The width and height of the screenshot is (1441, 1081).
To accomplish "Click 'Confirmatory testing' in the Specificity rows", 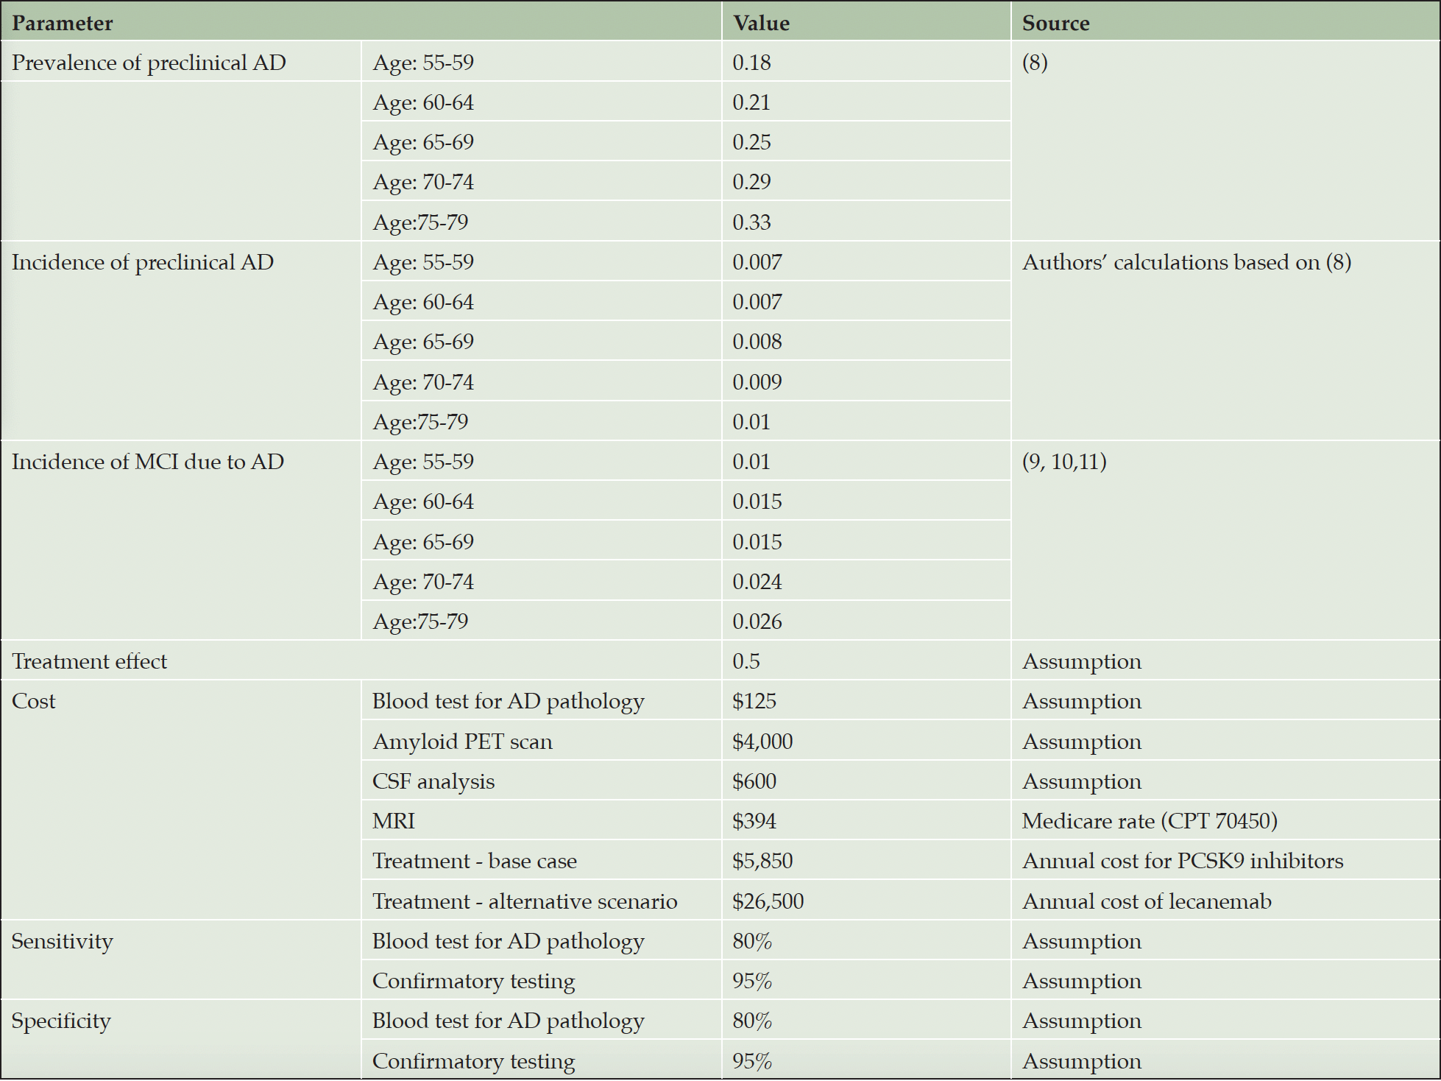I will [x=473, y=1062].
